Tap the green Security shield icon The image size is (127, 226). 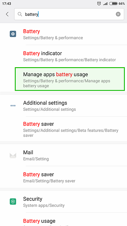coord(13,202)
